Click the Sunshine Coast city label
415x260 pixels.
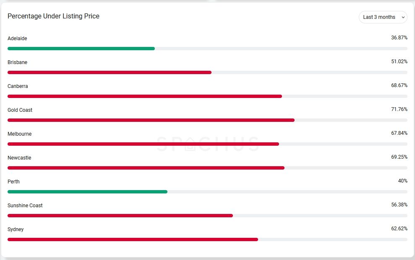pyautogui.click(x=25, y=206)
